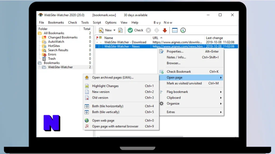Select the Trash folder
The height and width of the screenshot is (154, 275).
click(52, 59)
